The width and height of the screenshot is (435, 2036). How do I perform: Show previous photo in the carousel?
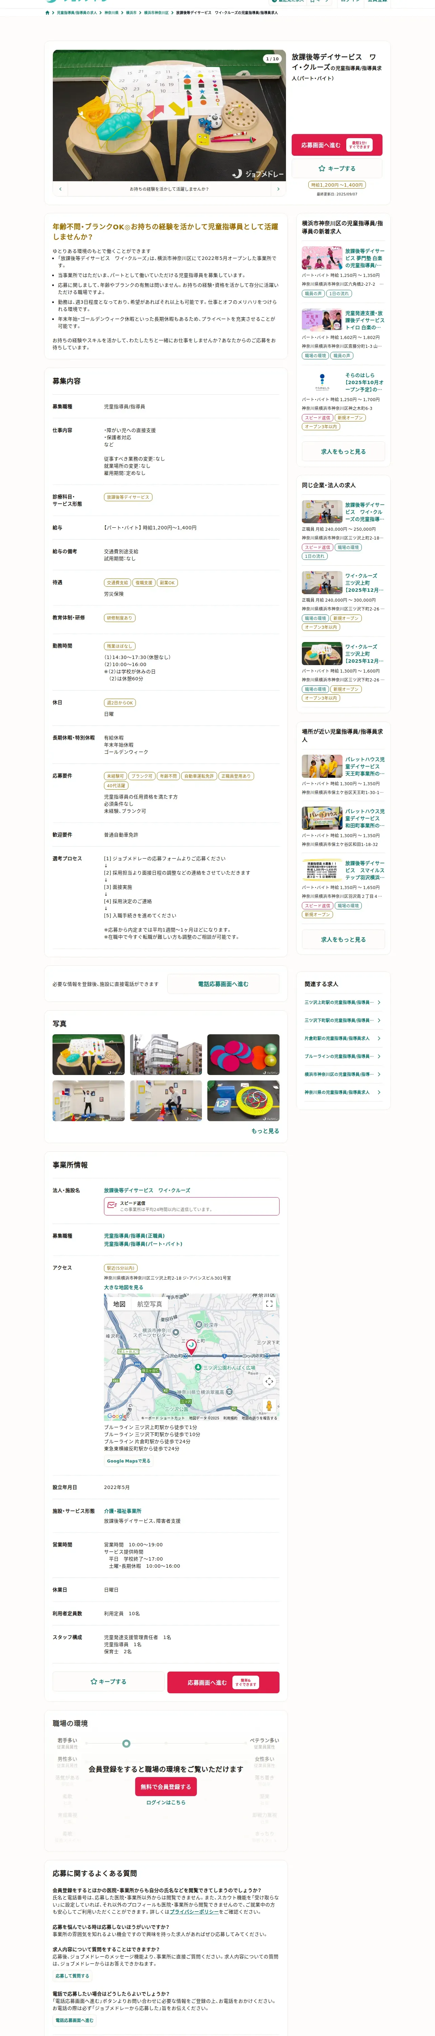click(x=60, y=189)
